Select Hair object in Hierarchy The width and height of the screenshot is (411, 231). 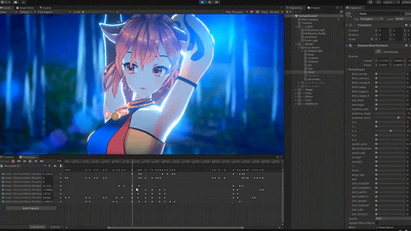(x=311, y=68)
